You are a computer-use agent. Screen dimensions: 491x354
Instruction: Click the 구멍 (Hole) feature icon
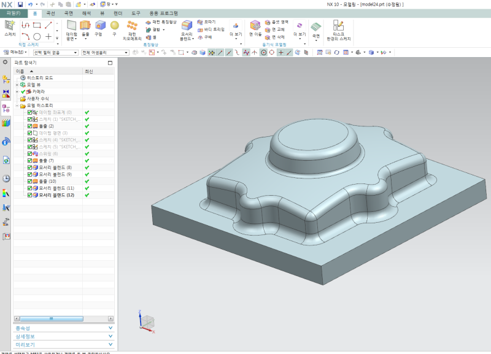tap(98, 25)
